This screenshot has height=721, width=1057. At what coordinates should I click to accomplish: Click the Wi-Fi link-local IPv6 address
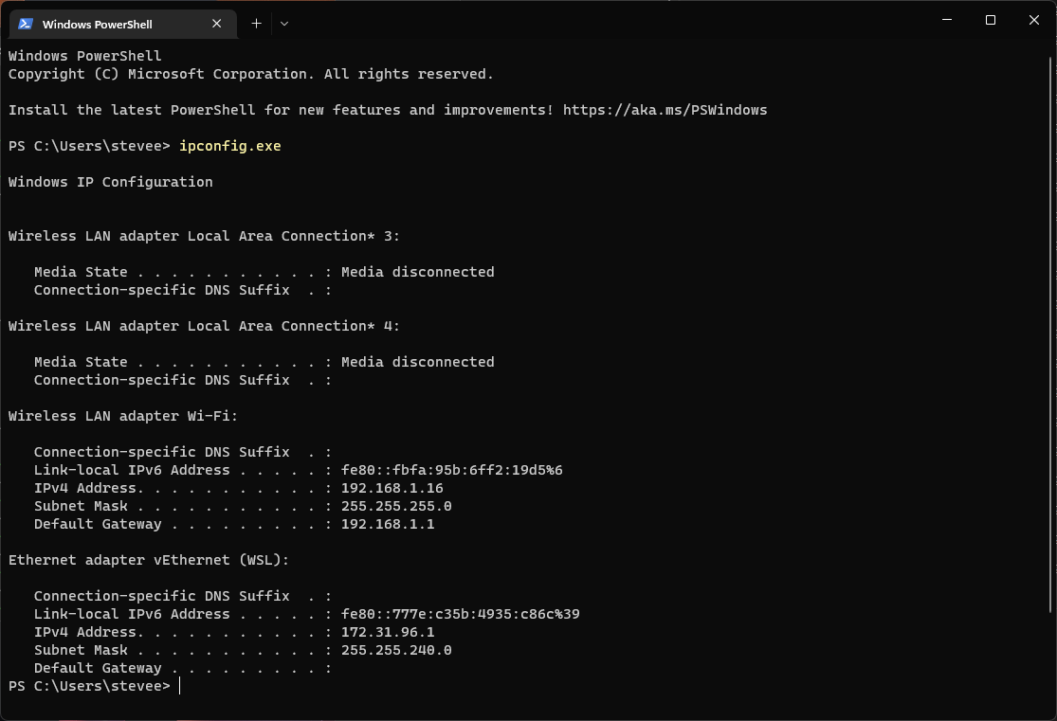tap(451, 470)
